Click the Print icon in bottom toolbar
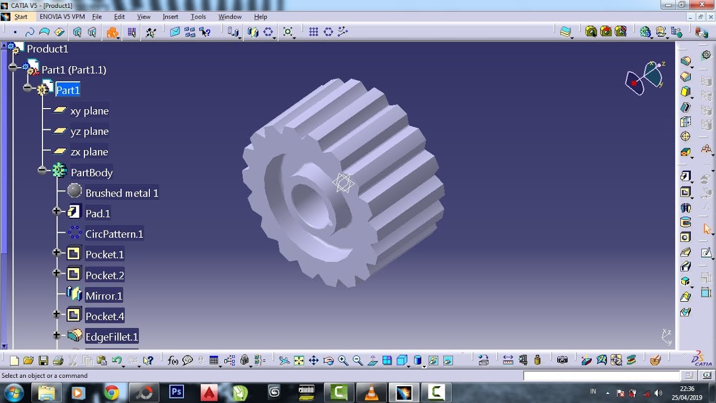This screenshot has width=716, height=403. click(57, 360)
